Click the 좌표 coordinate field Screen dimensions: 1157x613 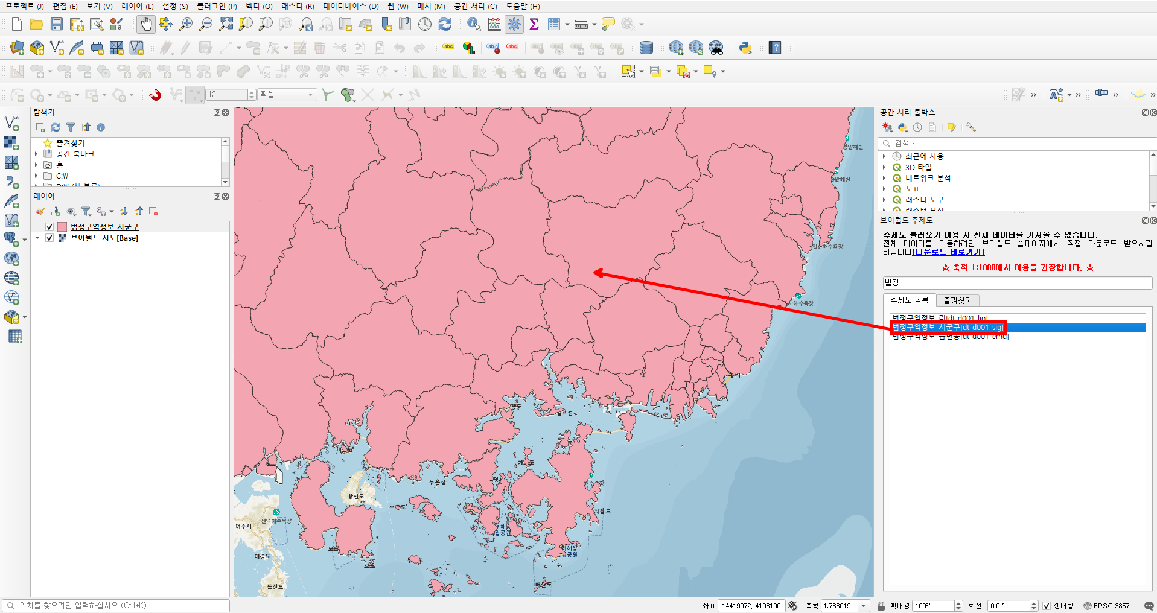751,606
